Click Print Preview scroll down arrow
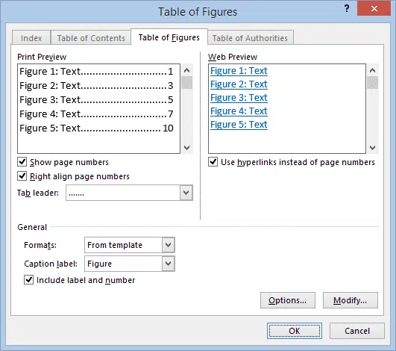The height and width of the screenshot is (351, 396). click(x=187, y=147)
